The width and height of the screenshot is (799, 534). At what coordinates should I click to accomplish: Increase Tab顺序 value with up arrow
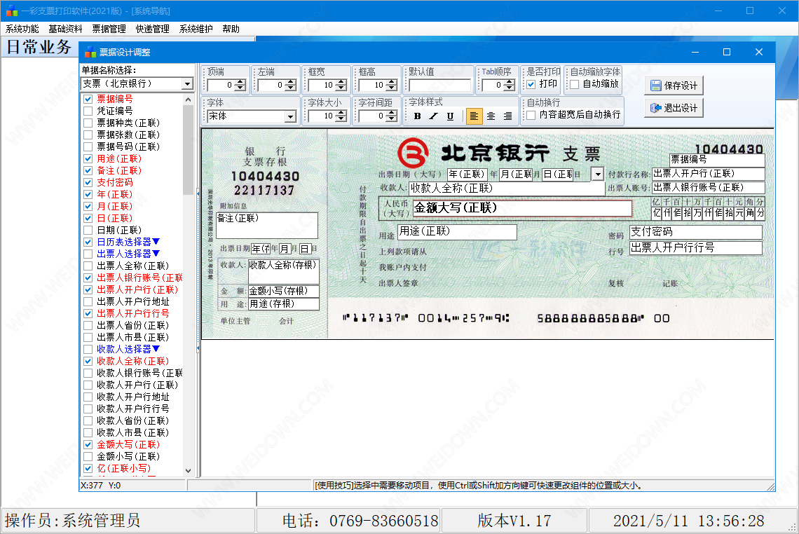pyautogui.click(x=509, y=82)
